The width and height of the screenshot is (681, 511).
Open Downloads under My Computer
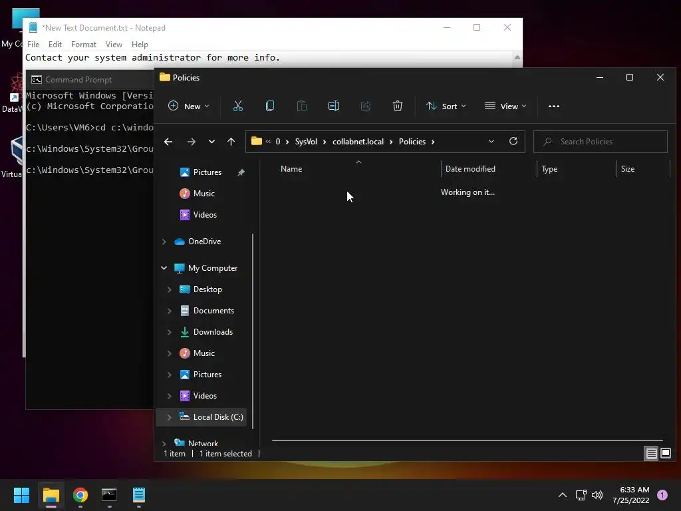[x=213, y=332]
